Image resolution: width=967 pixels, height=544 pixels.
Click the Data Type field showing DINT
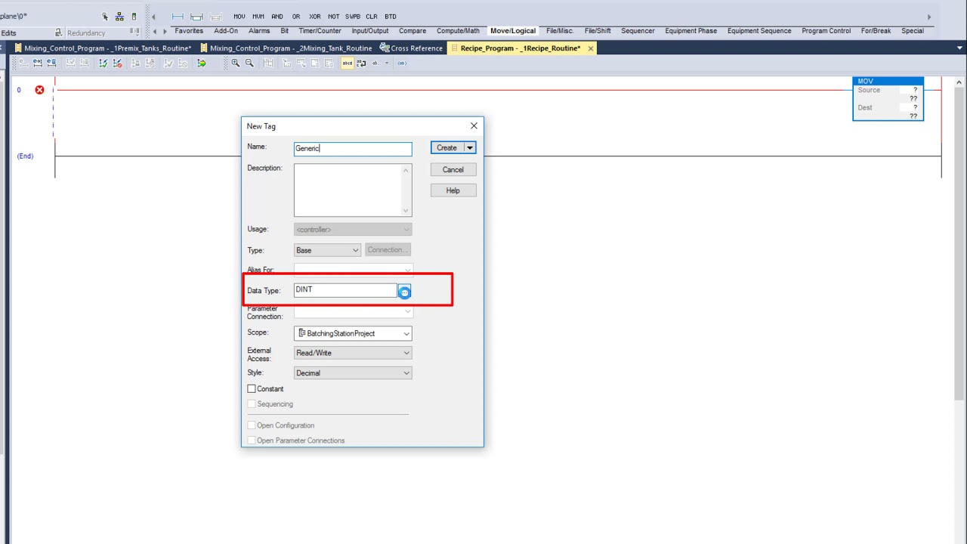pos(345,290)
